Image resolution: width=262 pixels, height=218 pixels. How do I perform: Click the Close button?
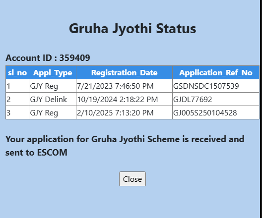132,179
